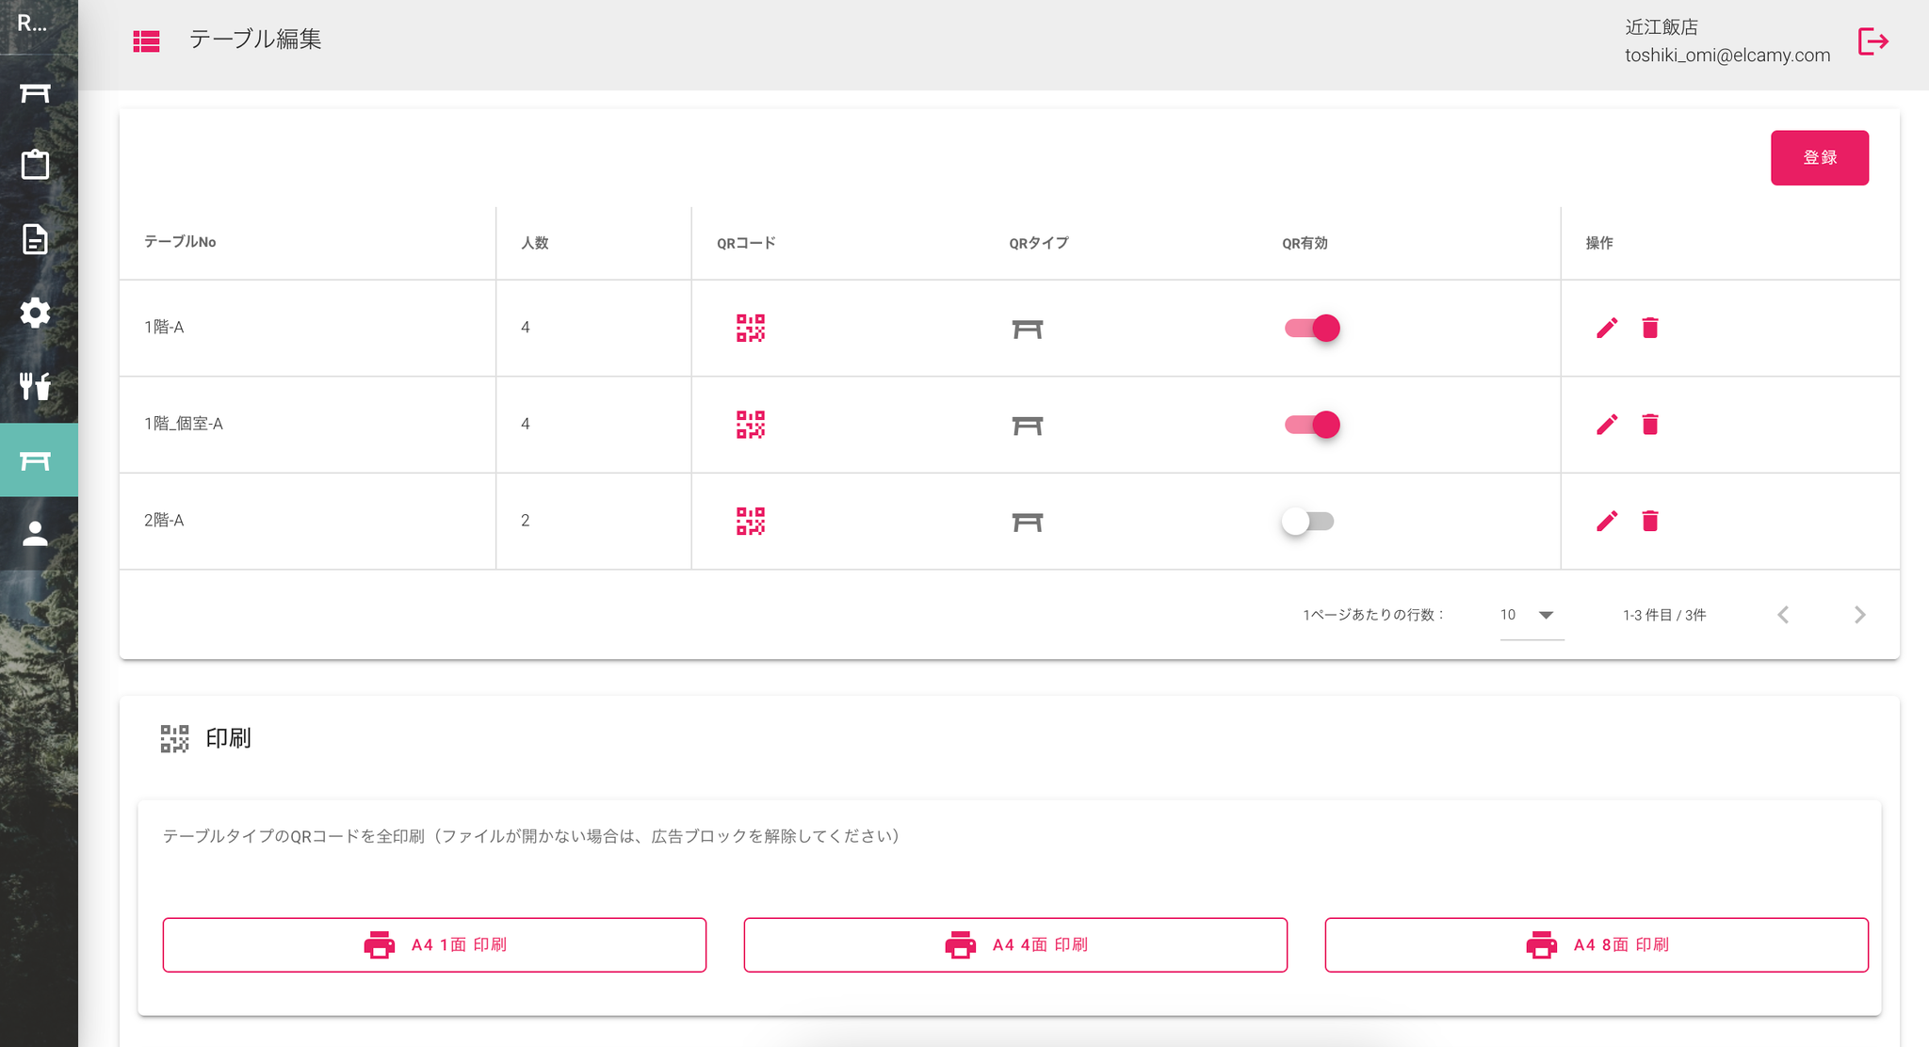Click the logout icon in header
Viewport: 1929px width, 1047px height.
pyautogui.click(x=1872, y=41)
